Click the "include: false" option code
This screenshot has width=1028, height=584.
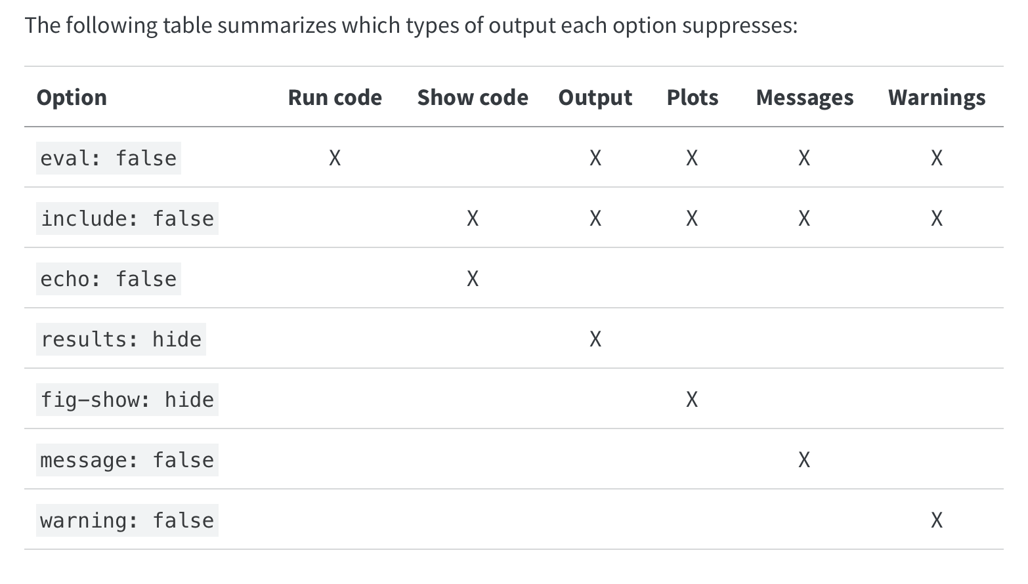point(127,219)
